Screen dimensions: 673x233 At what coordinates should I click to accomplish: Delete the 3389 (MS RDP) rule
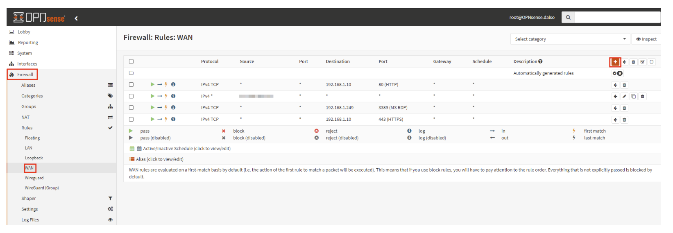624,108
